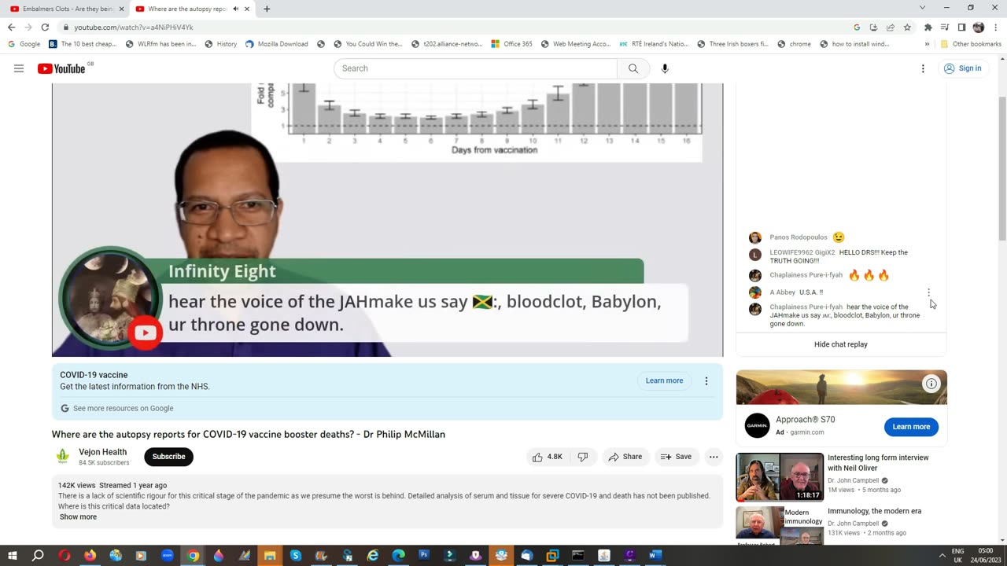
Task: Click the YouTube search input field
Action: tap(475, 68)
